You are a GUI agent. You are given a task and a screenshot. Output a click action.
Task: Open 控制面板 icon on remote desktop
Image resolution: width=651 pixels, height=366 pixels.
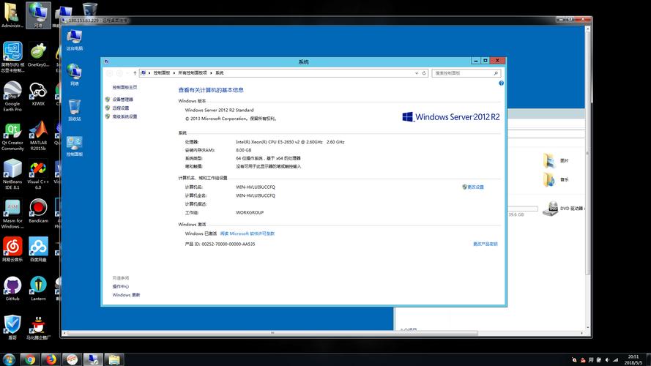74,146
